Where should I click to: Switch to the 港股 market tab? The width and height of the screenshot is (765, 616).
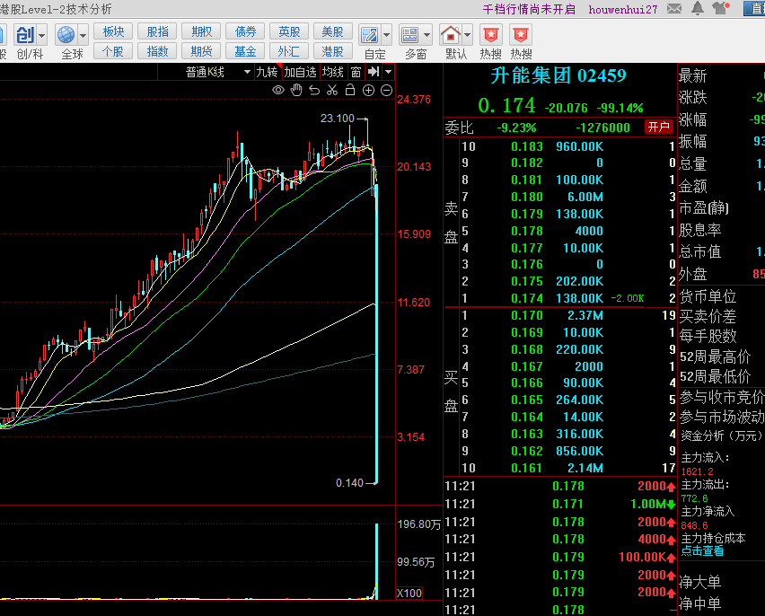pyautogui.click(x=333, y=51)
